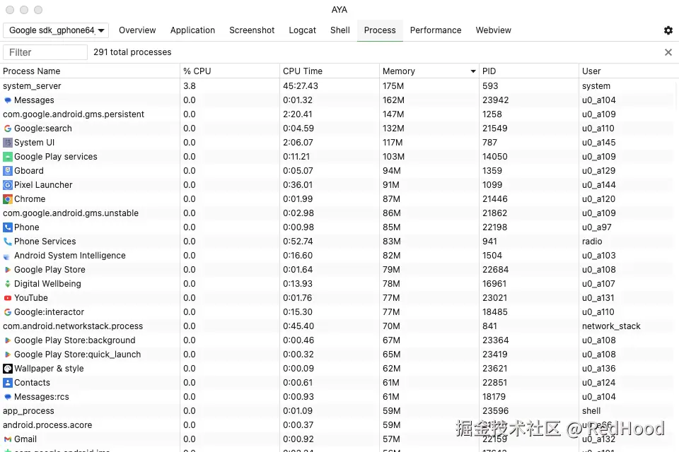Click the Messages:rcs icon
This screenshot has width=679, height=452.
tap(7, 397)
